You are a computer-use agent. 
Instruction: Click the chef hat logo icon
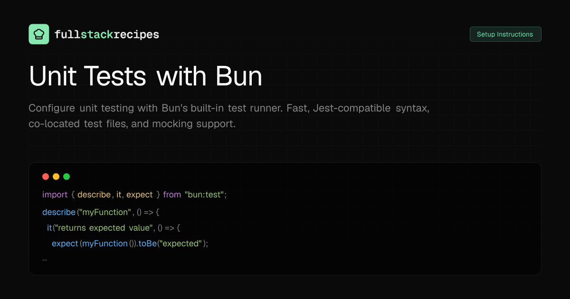coord(39,34)
